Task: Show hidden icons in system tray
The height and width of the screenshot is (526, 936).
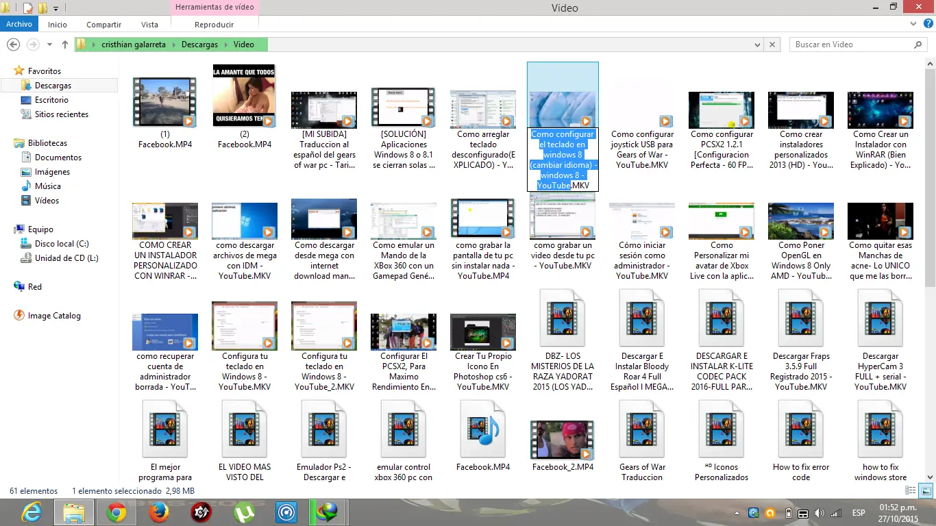Action: (739, 513)
